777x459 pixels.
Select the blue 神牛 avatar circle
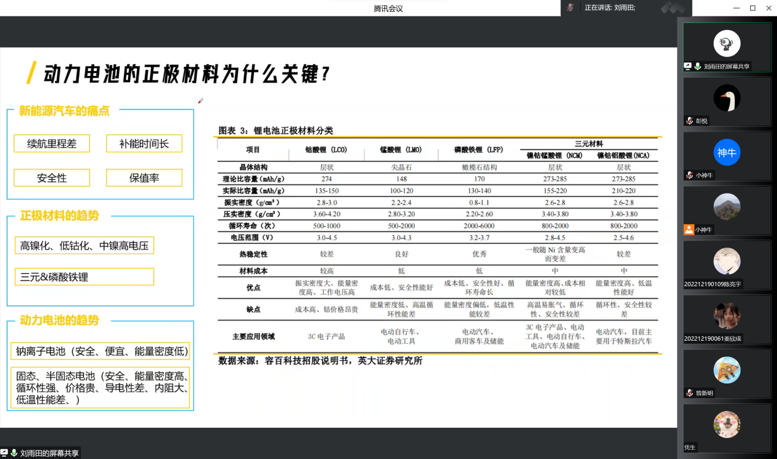727,153
